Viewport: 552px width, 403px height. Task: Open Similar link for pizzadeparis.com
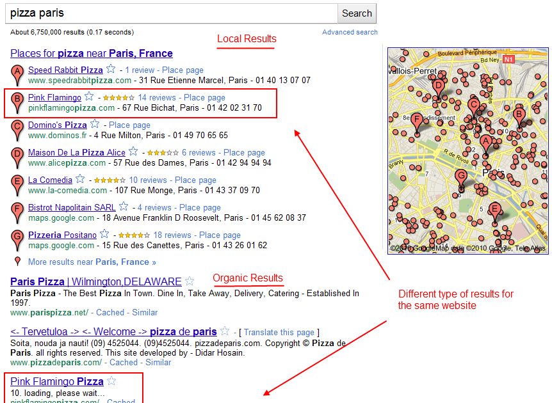pyautogui.click(x=158, y=363)
